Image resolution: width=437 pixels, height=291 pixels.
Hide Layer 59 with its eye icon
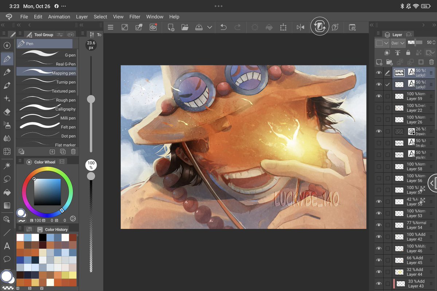click(379, 96)
